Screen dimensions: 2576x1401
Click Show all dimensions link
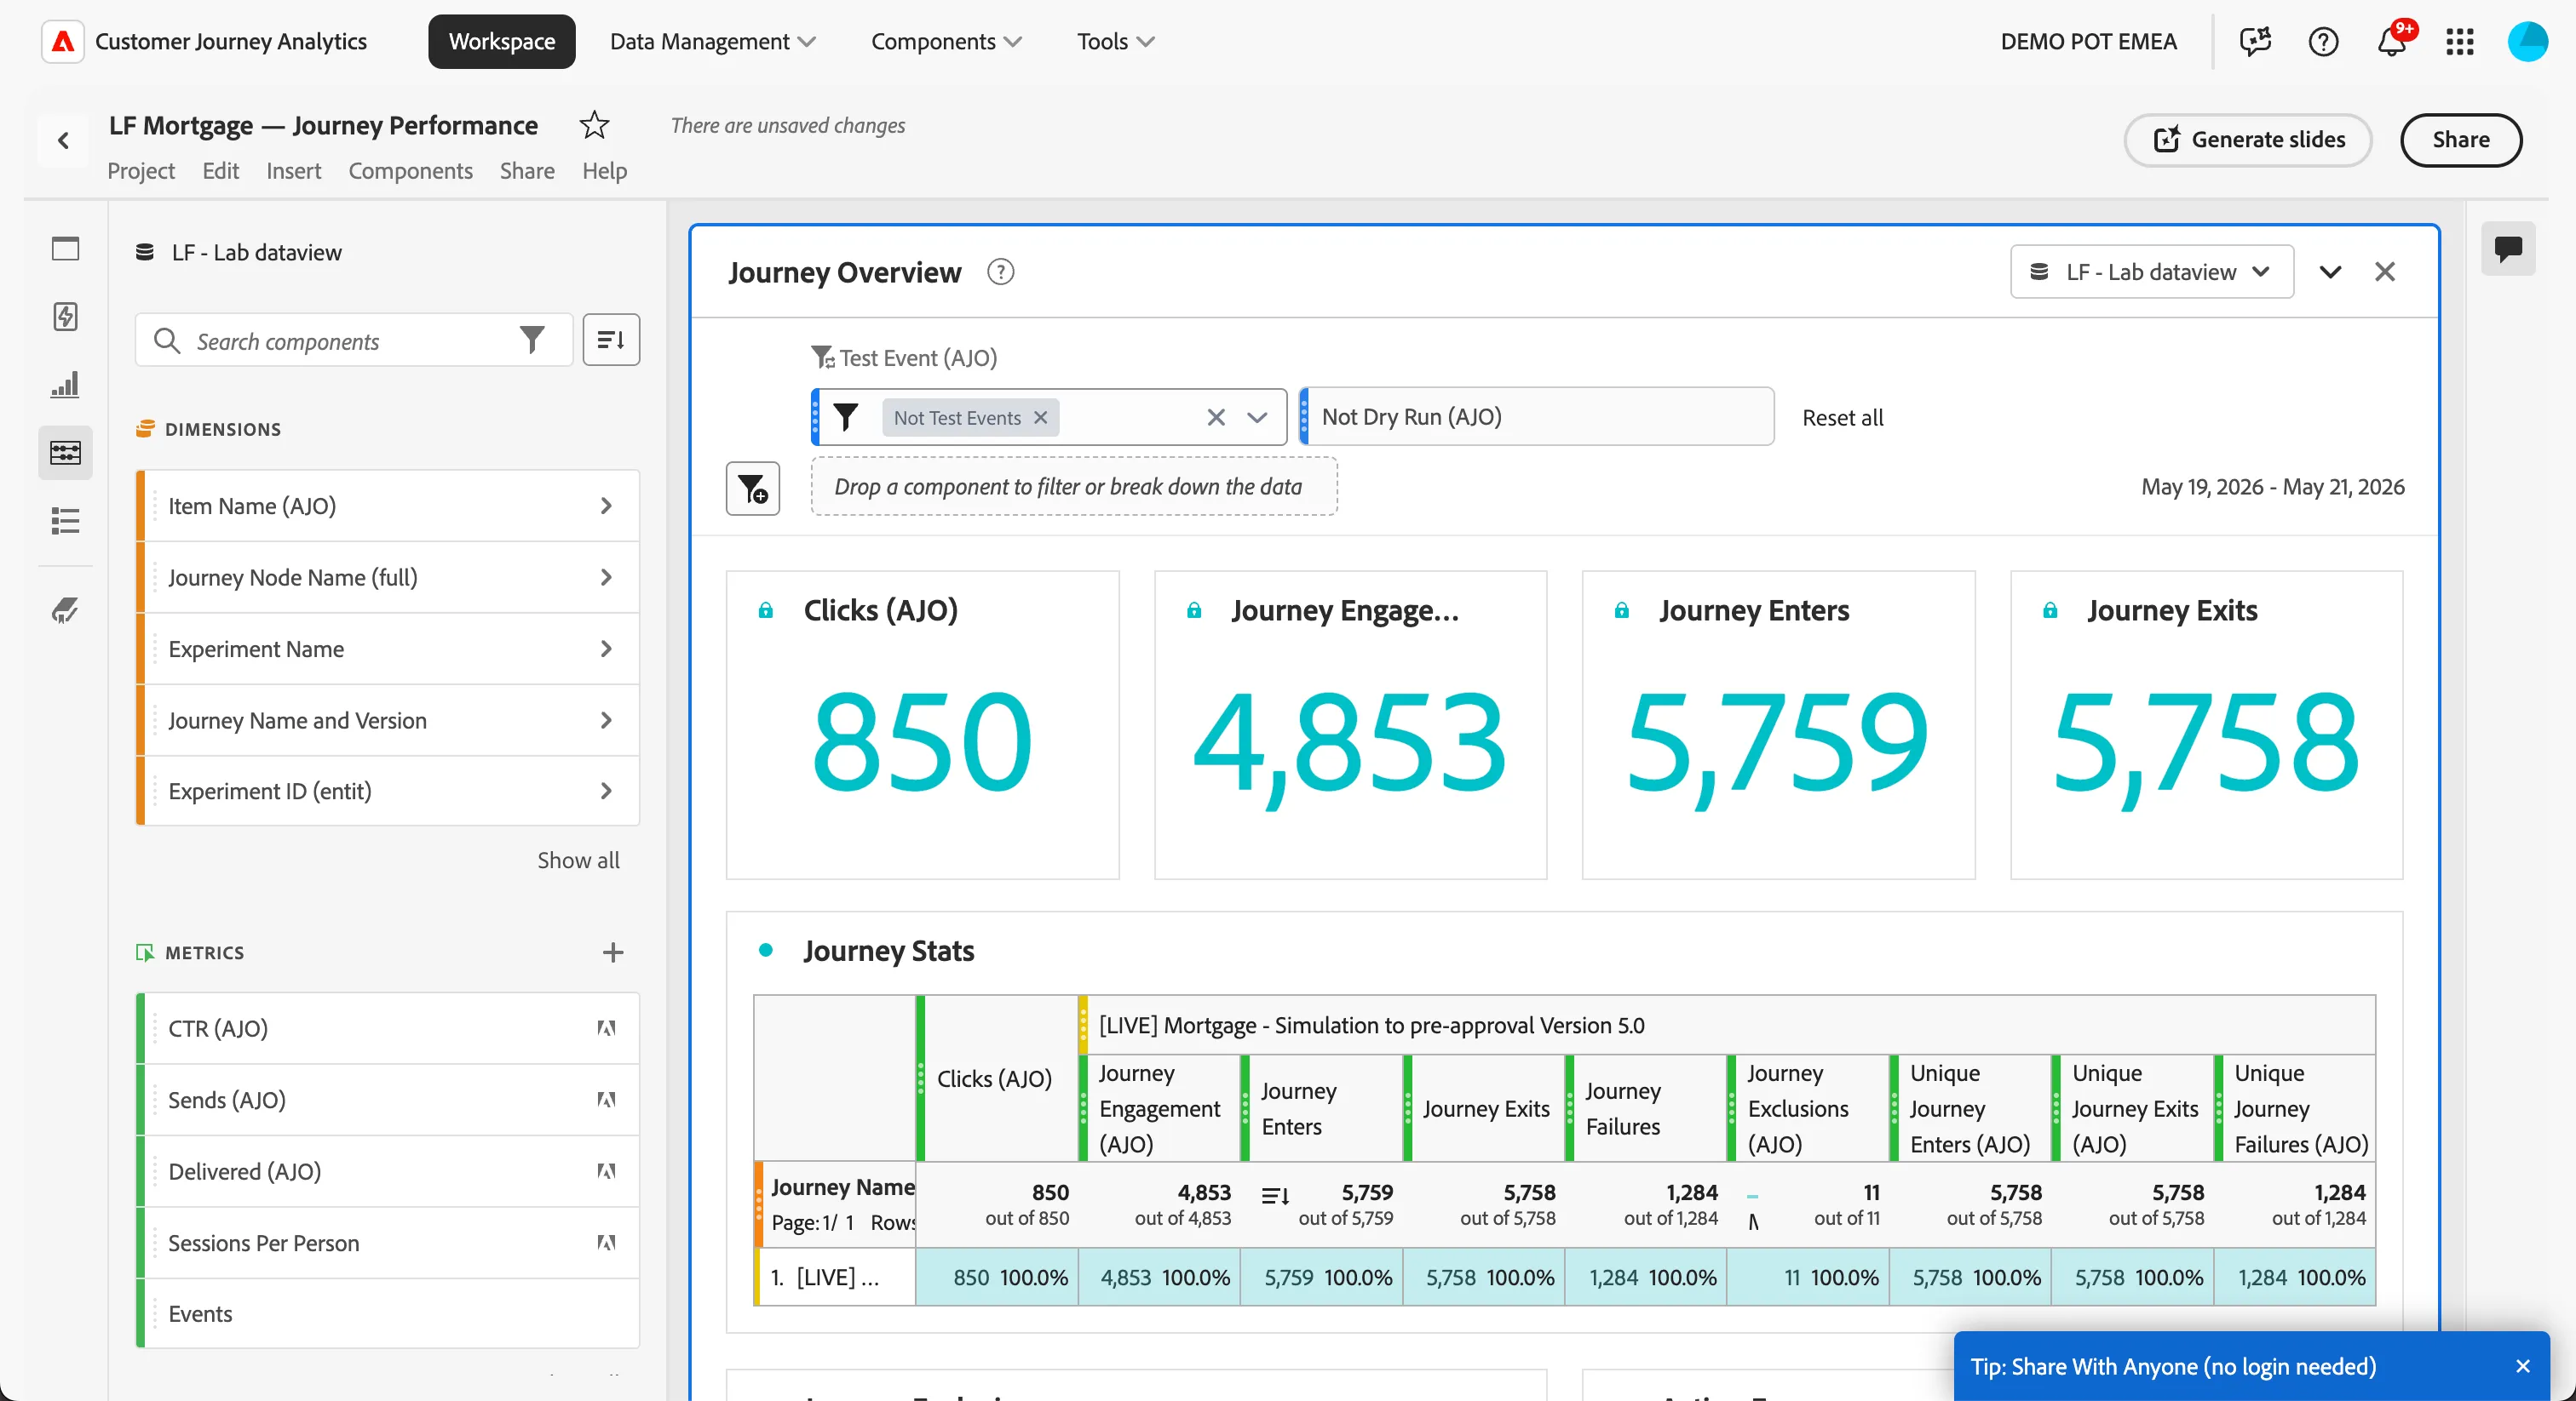coord(578,861)
